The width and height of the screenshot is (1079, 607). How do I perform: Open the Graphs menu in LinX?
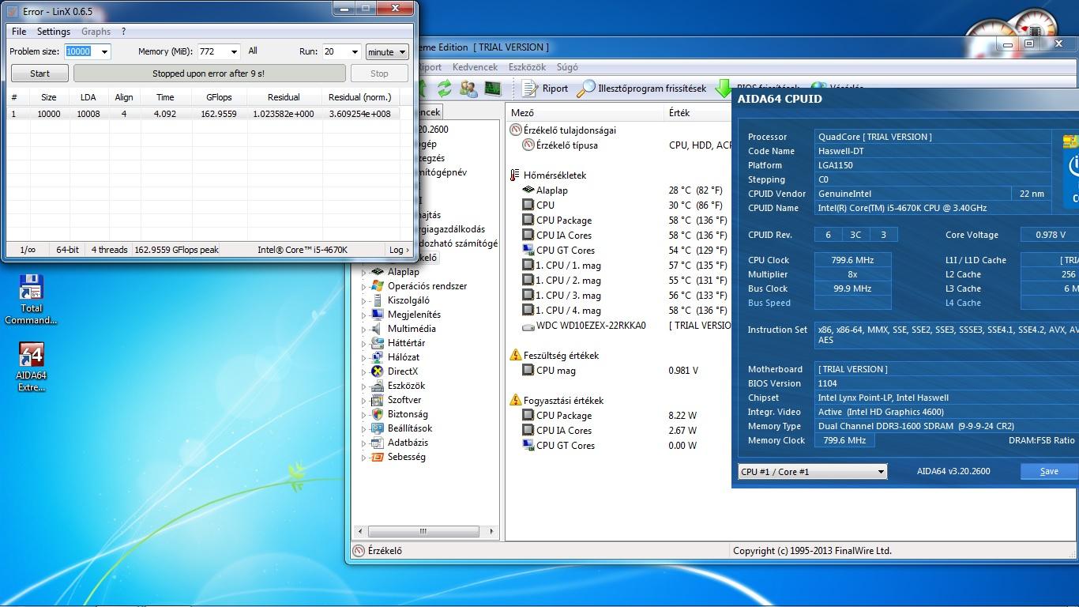pyautogui.click(x=96, y=32)
